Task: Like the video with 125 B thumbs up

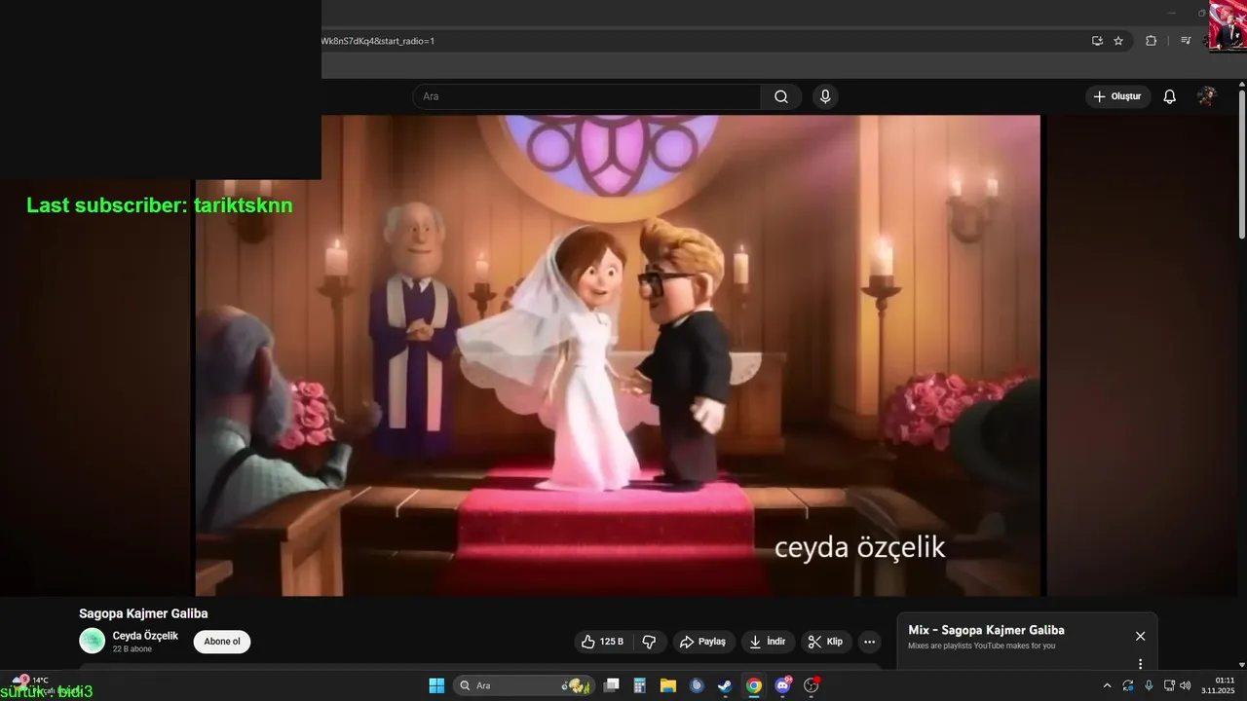Action: tap(602, 642)
